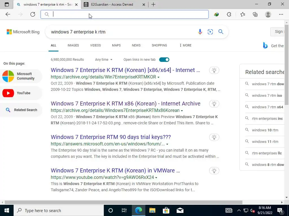This screenshot has width=289, height=216.
Task: Open the browser profile avatar
Action: click(268, 14)
